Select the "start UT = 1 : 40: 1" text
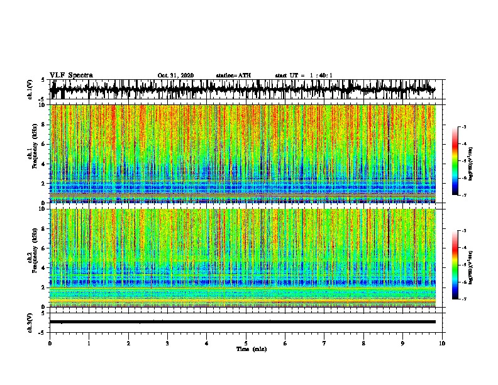The width and height of the screenshot is (498, 385). point(304,75)
